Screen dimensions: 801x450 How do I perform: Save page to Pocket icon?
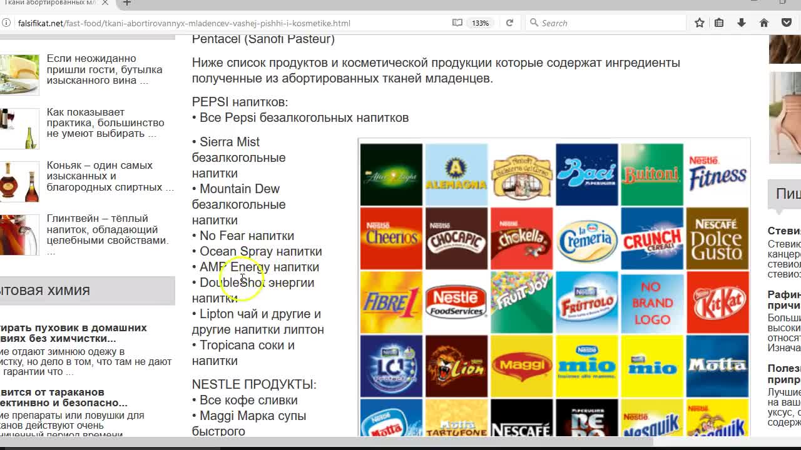pos(787,23)
